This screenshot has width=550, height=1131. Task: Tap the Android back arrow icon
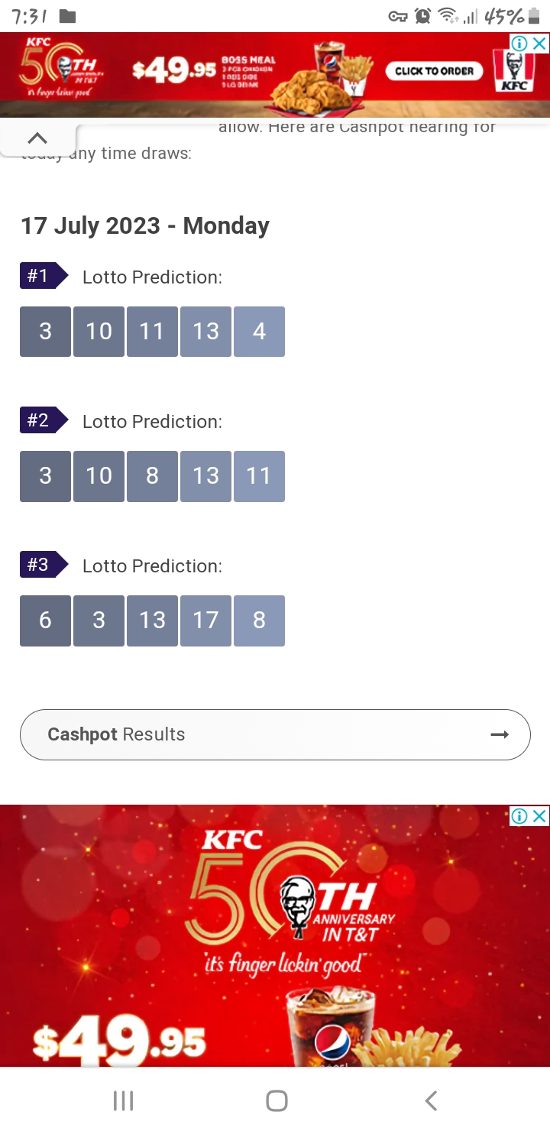[431, 1100]
